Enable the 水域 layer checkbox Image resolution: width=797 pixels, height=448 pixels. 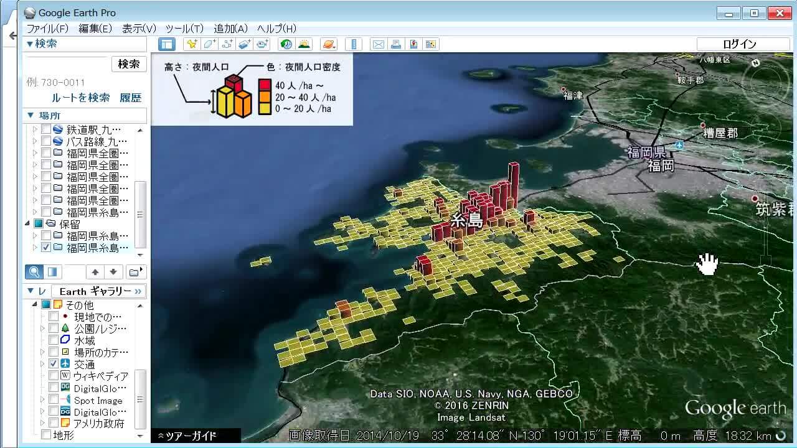click(54, 340)
